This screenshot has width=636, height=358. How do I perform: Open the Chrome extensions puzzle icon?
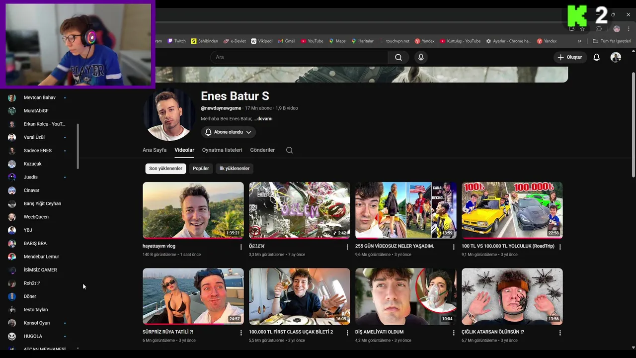click(x=599, y=29)
